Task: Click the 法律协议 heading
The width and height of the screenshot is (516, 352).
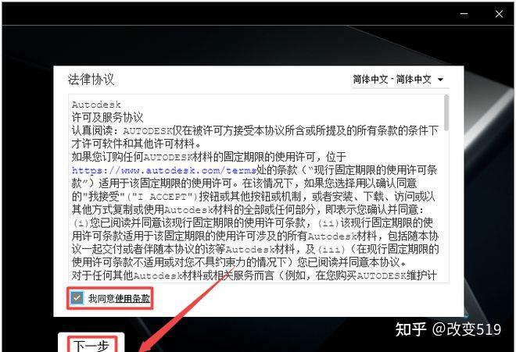Action: [91, 80]
